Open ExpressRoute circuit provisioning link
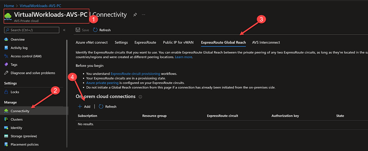 135,74
